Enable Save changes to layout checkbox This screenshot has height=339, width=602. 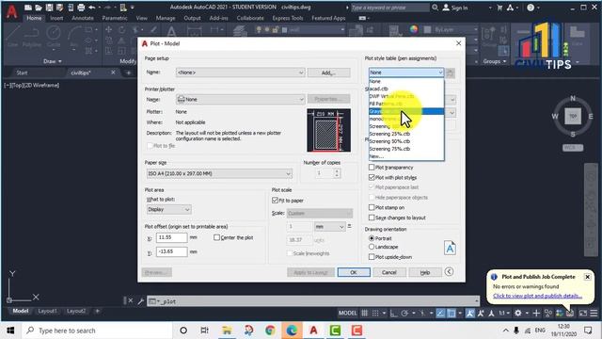pyautogui.click(x=372, y=218)
